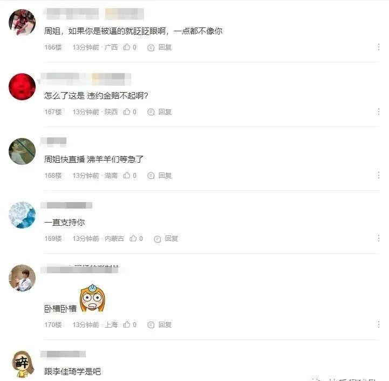
Task: Like the 167楼 comment from 陕西
Action: tap(127, 112)
